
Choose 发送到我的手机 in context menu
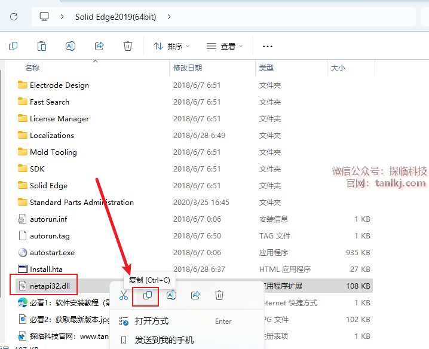click(x=187, y=340)
